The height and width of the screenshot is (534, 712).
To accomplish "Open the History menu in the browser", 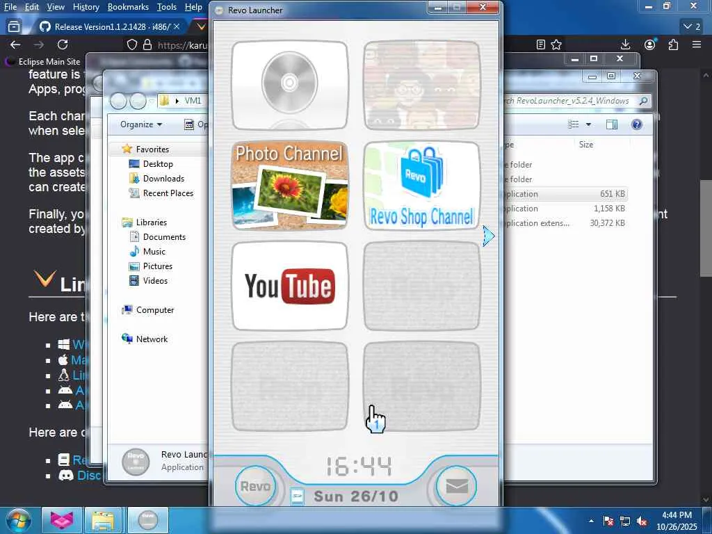I will pos(86,7).
